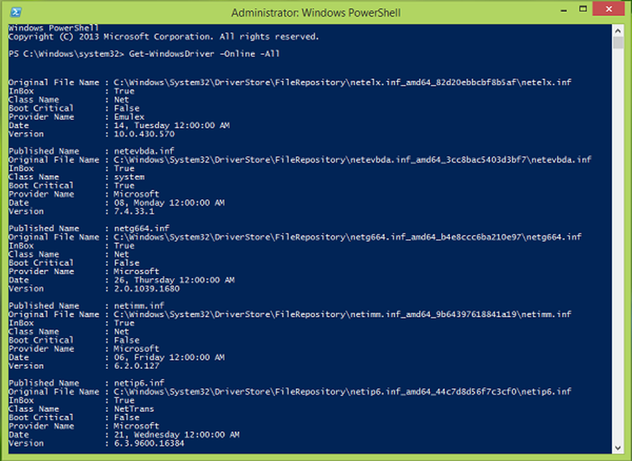Click the version 10.0.430.570 text
Viewport: 632px width, 461px height.
(144, 134)
